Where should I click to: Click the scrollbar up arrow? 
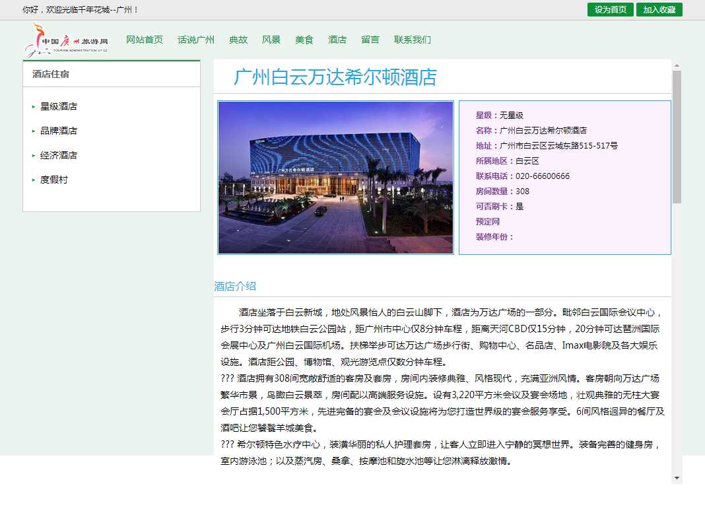[x=677, y=65]
